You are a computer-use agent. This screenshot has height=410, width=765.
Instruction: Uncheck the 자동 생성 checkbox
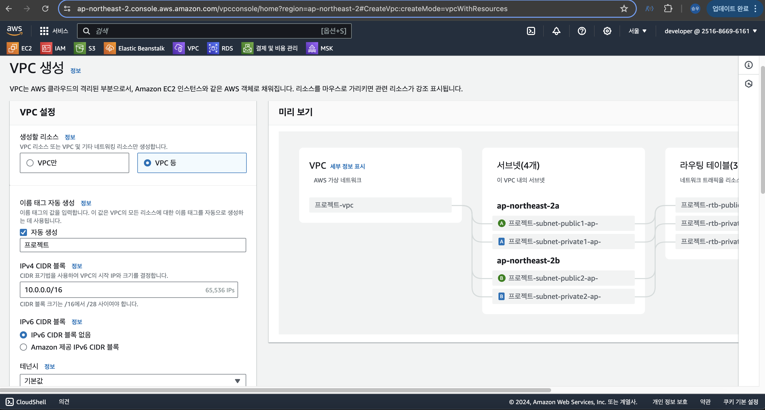pos(23,232)
